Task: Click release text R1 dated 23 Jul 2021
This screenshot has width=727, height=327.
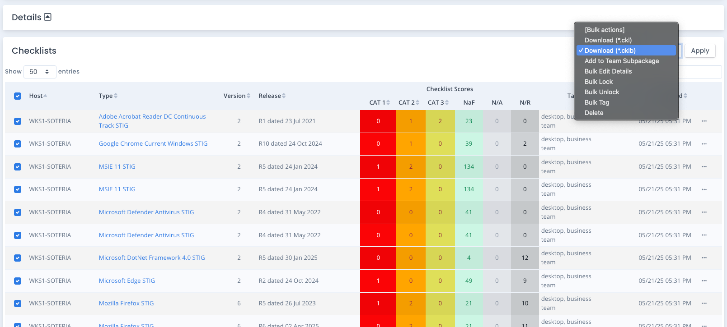Action: (x=287, y=121)
